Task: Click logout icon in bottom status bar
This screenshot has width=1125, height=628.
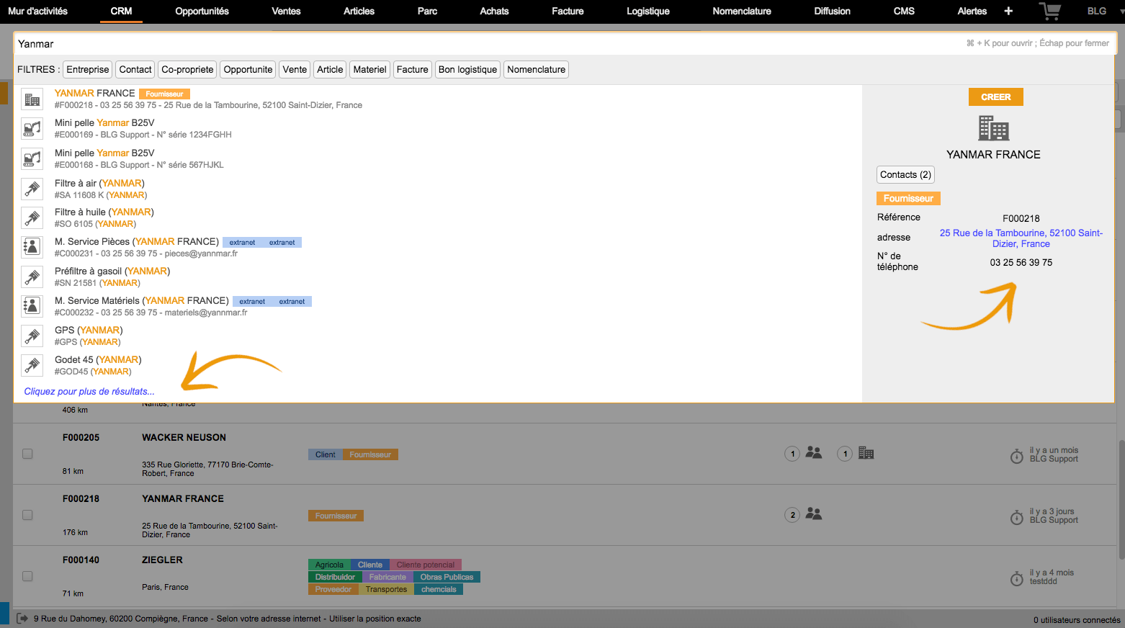Action: point(22,619)
